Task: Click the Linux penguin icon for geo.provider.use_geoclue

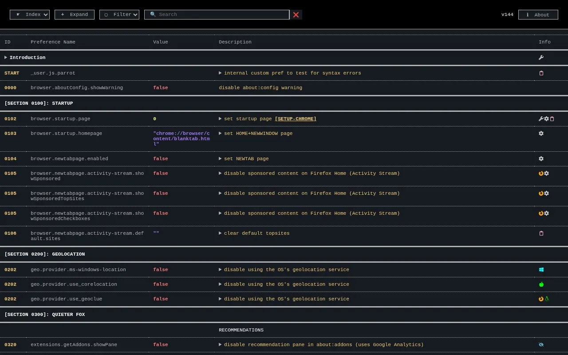Action: click(547, 299)
